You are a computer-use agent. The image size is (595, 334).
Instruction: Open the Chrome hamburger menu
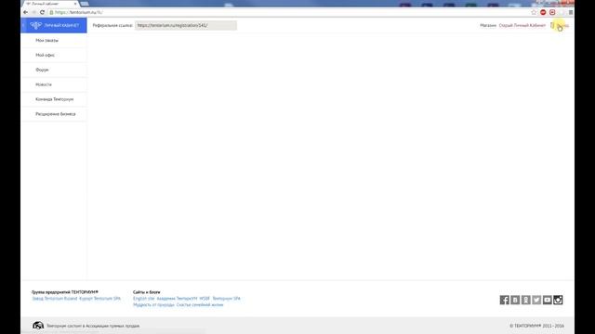(571, 12)
